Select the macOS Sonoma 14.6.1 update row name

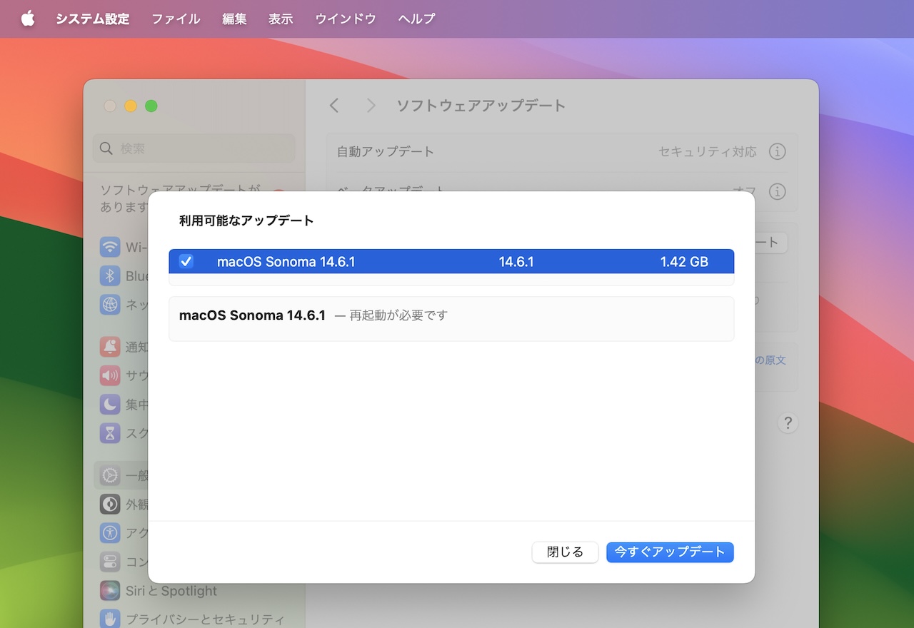tap(286, 262)
